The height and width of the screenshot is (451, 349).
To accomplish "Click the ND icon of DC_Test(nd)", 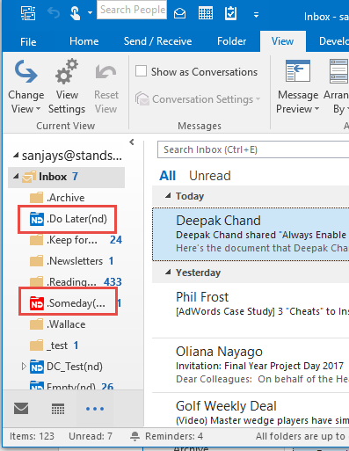I will [x=37, y=367].
